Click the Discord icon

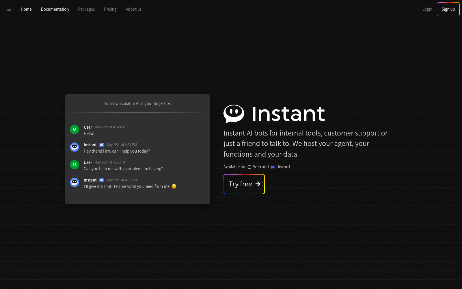(x=273, y=167)
